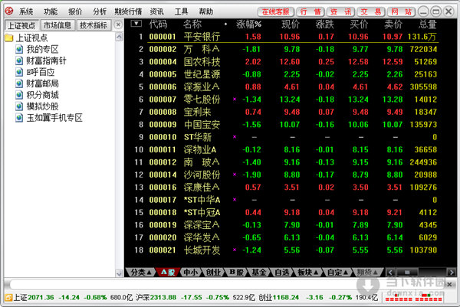Open the 功能 menu
Viewport: 460px width, 307px height.
coord(51,11)
